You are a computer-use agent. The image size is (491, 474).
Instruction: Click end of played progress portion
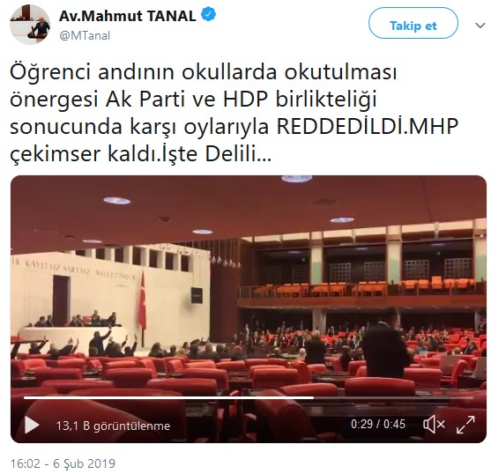click(x=314, y=398)
